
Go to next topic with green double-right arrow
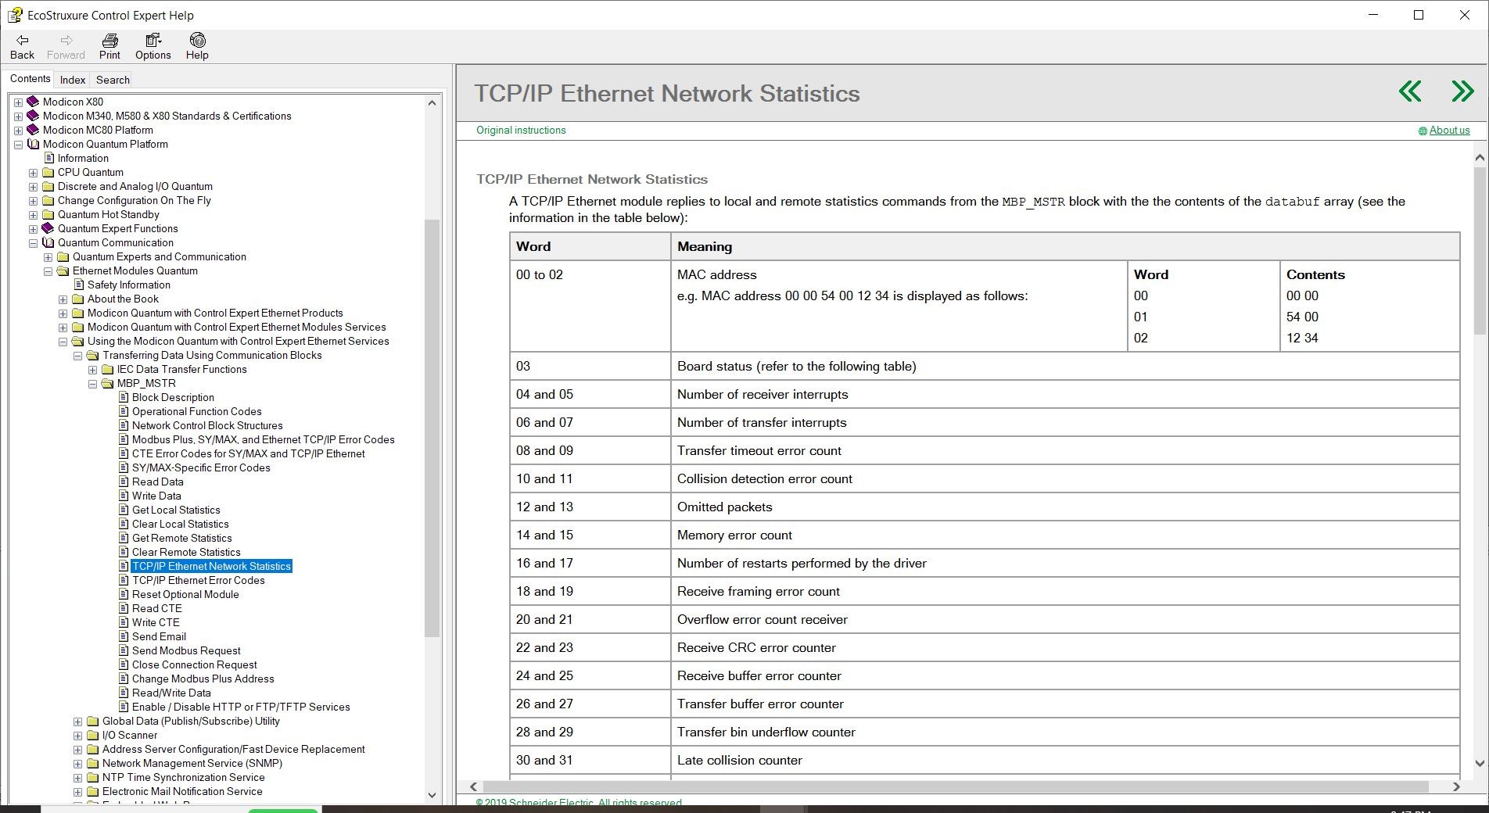(1462, 91)
